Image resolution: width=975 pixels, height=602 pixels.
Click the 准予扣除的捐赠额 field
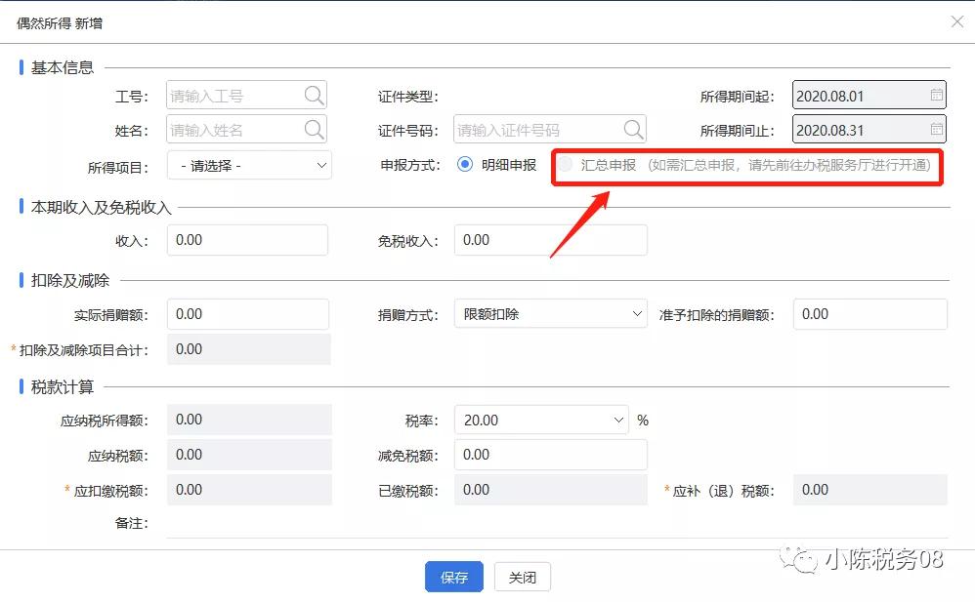point(869,314)
